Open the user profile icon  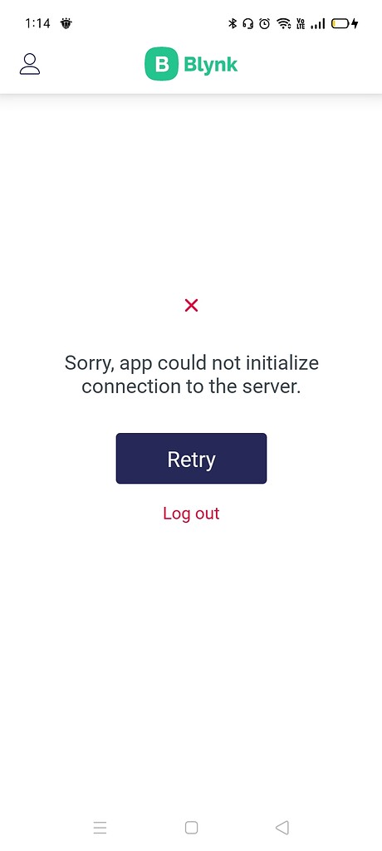tap(30, 64)
